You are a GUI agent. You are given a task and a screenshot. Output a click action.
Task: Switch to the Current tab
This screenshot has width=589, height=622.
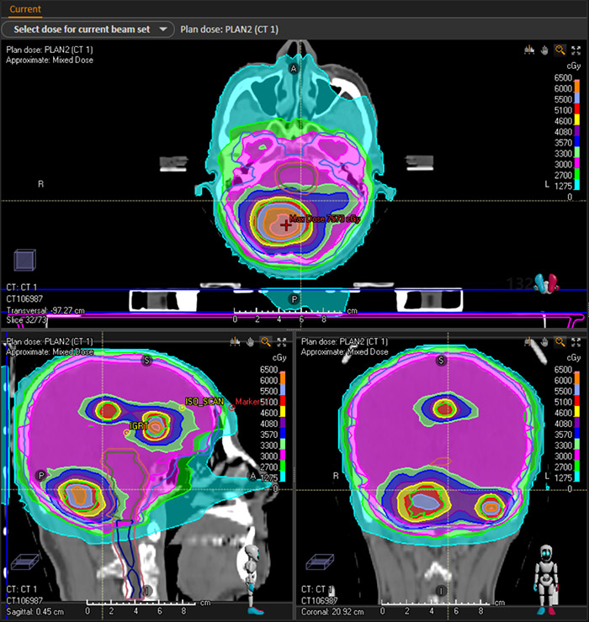pos(25,9)
